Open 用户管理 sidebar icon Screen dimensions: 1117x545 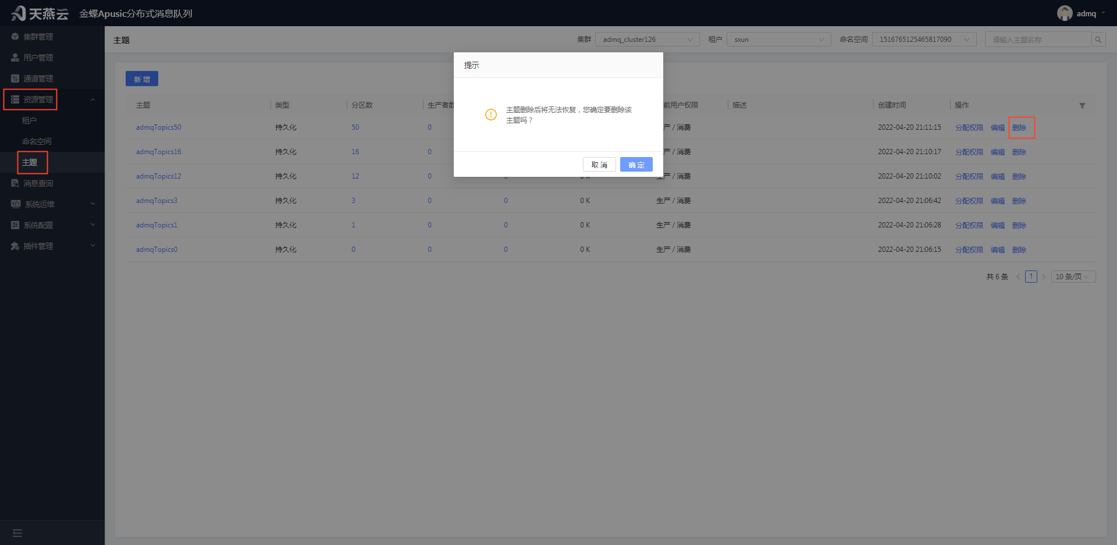[x=15, y=58]
